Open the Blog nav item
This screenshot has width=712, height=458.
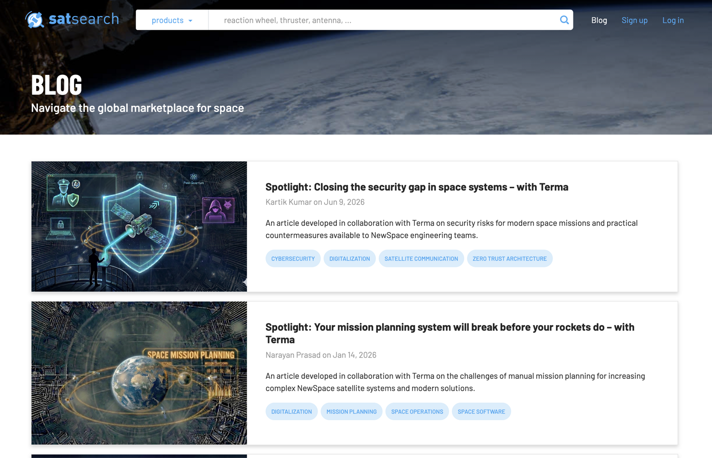599,20
